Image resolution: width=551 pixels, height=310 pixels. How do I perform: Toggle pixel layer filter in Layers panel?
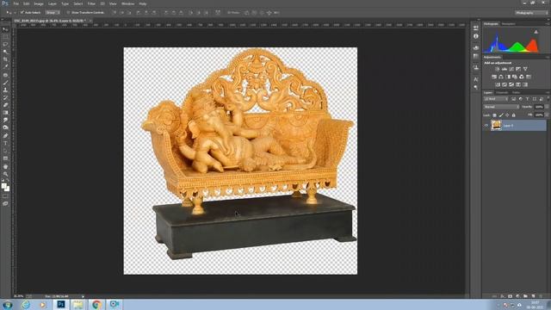point(513,99)
